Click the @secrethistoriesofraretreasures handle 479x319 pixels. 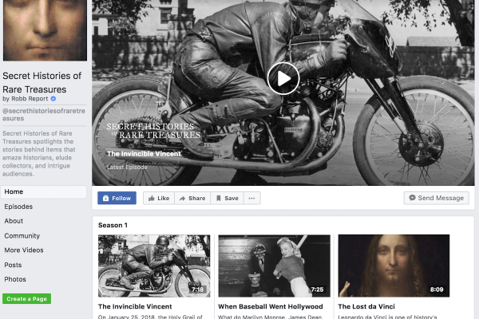pyautogui.click(x=44, y=115)
